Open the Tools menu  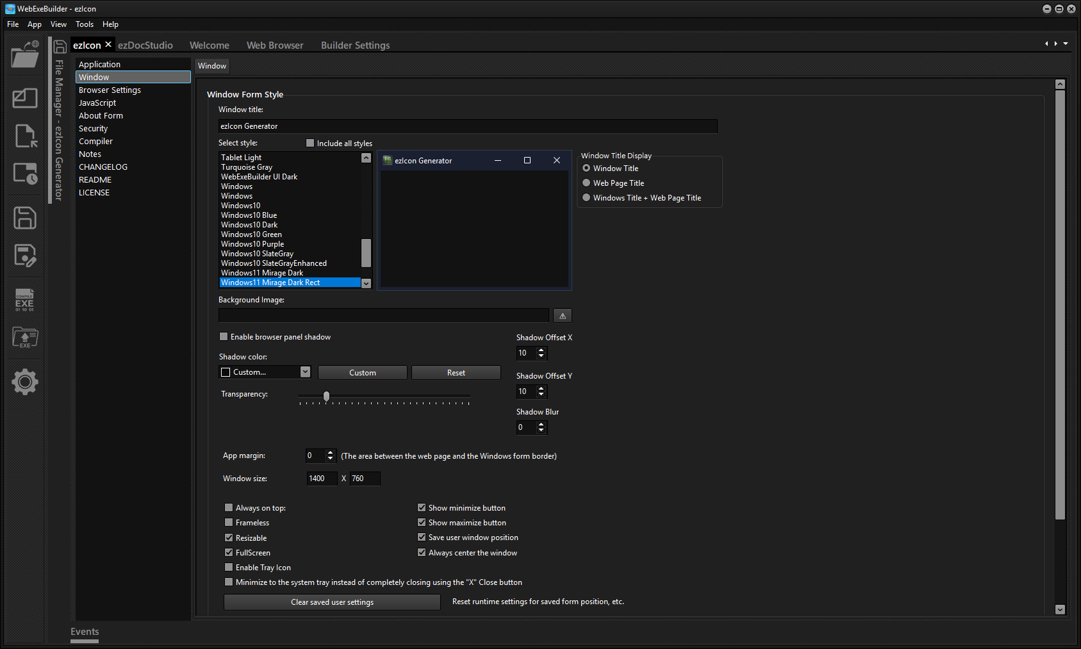click(84, 24)
